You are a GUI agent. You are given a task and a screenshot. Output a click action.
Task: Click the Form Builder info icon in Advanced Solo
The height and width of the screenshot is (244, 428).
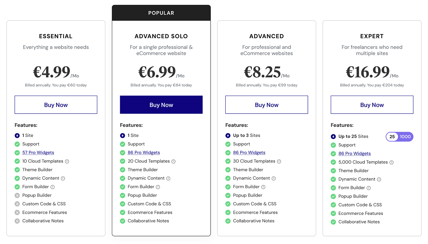158,187
